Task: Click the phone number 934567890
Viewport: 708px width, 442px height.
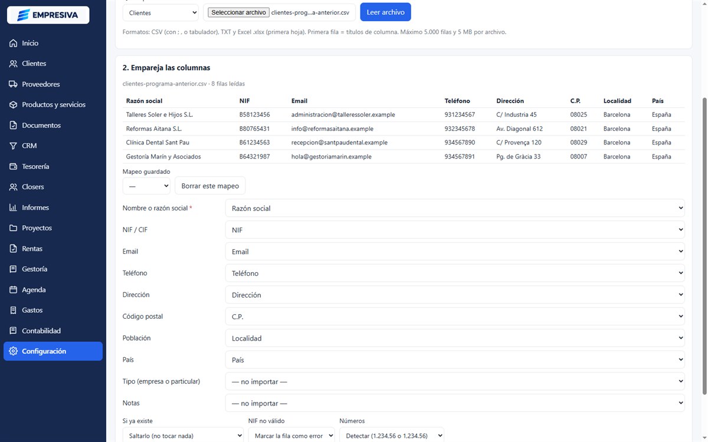Action: click(x=460, y=143)
